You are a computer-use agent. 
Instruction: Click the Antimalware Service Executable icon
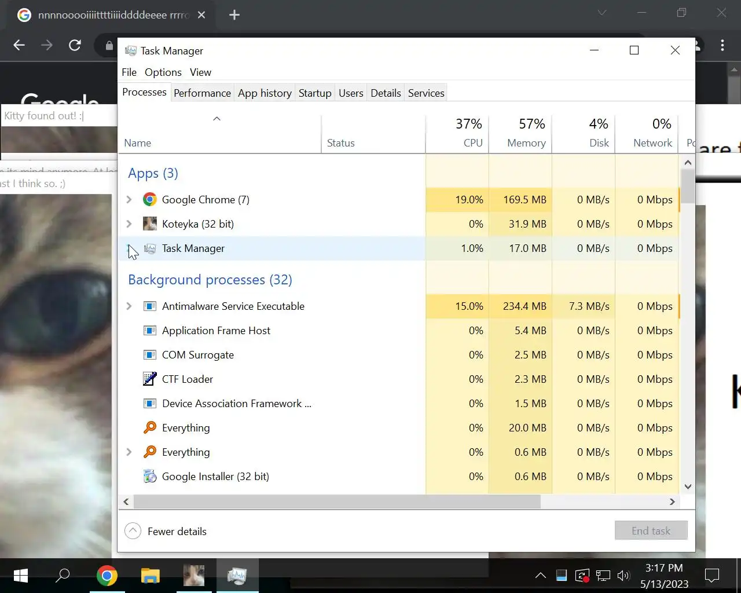coord(150,306)
